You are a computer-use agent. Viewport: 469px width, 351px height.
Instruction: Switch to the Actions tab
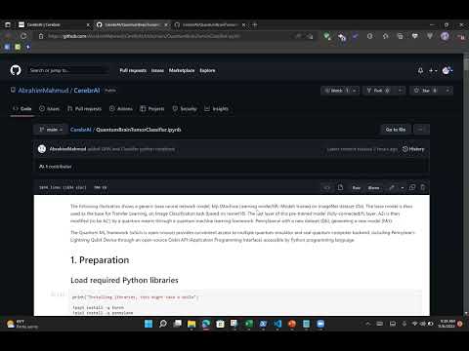coord(121,108)
